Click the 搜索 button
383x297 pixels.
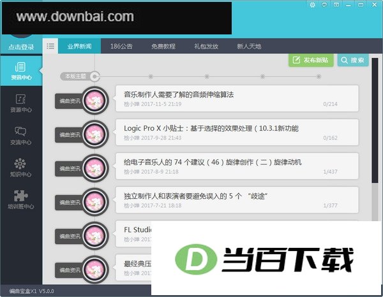point(353,60)
